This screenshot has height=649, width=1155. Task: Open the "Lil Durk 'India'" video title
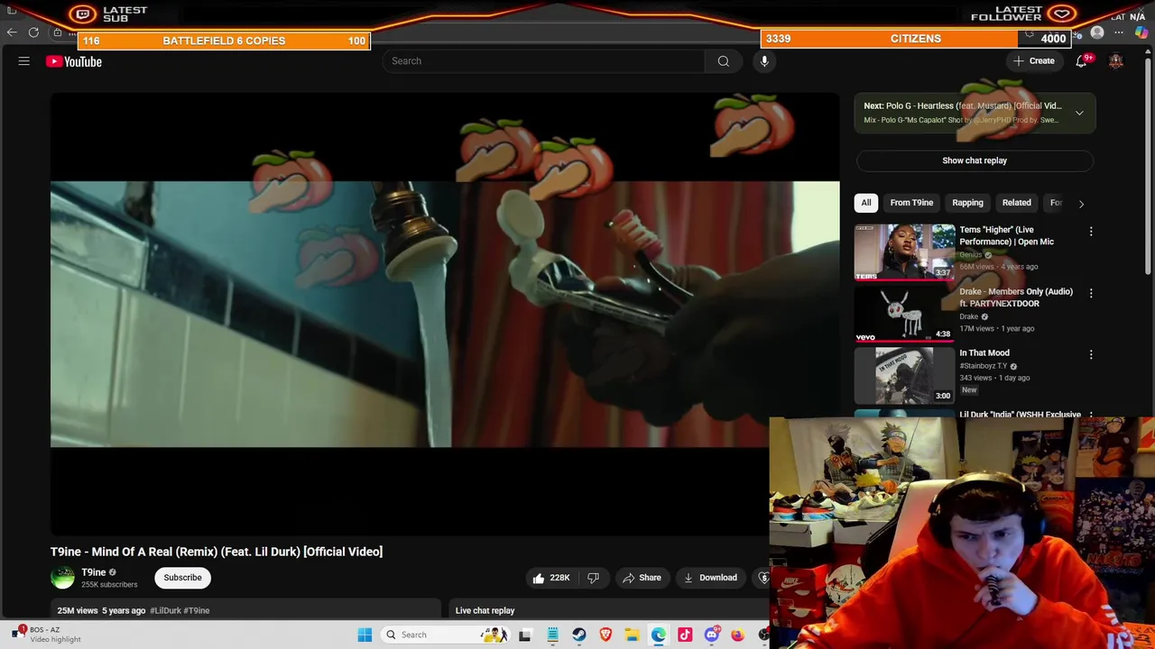click(1020, 415)
